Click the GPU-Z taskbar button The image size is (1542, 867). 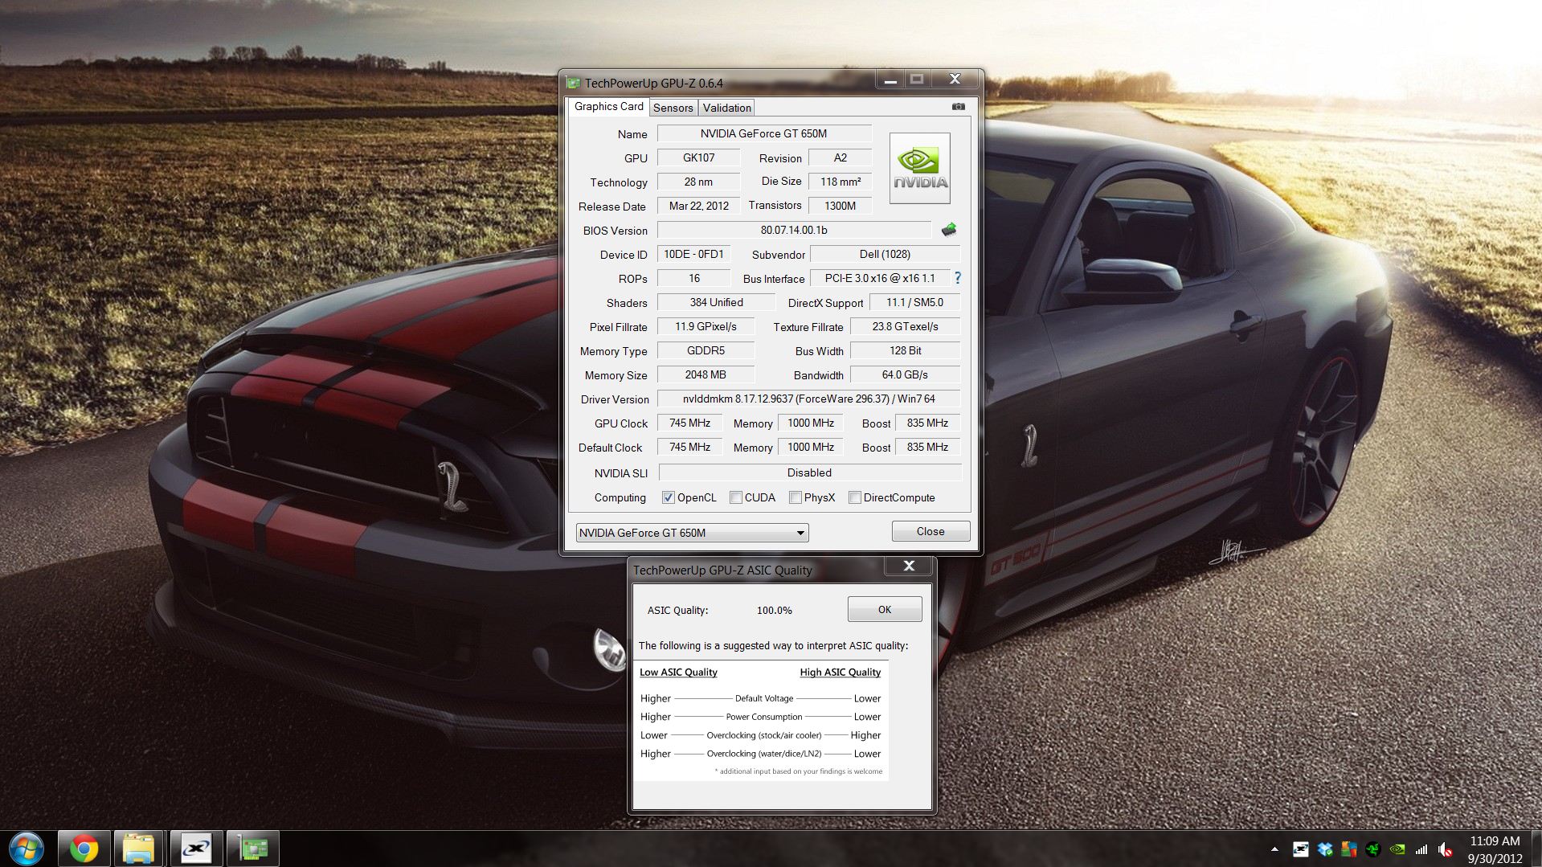coord(252,849)
